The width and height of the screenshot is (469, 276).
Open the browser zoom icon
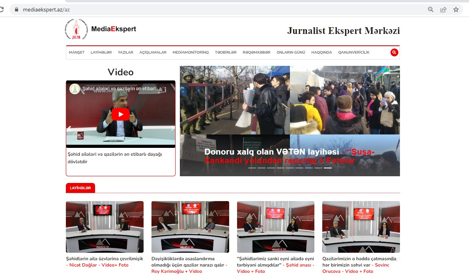click(430, 9)
